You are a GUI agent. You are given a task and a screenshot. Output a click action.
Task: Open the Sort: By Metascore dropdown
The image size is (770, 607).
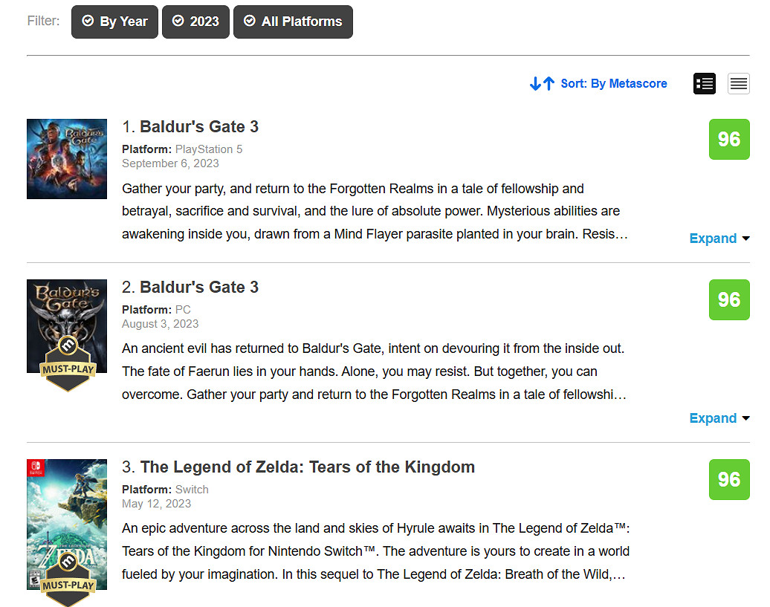tap(613, 84)
